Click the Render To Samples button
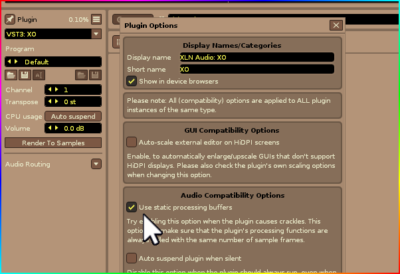 53,143
